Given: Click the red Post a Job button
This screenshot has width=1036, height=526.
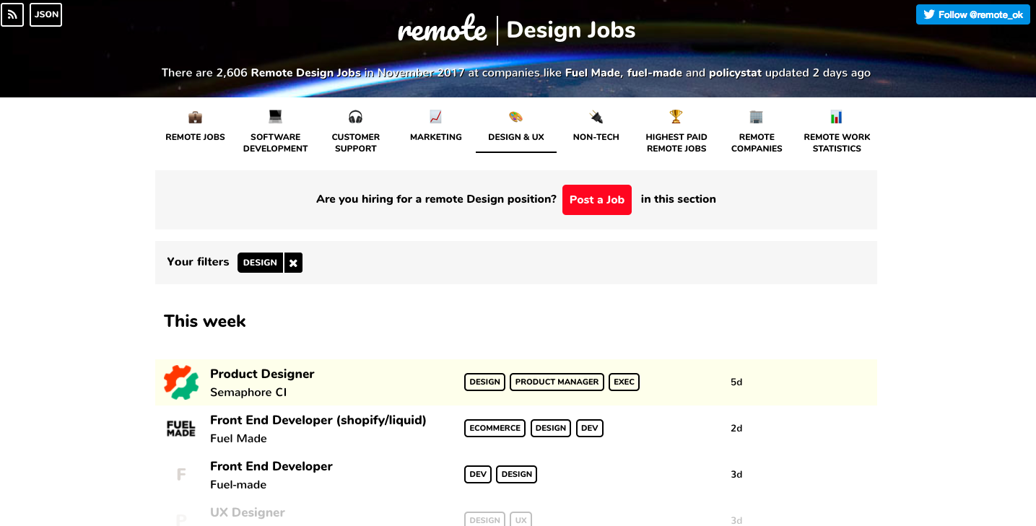Looking at the screenshot, I should point(596,200).
